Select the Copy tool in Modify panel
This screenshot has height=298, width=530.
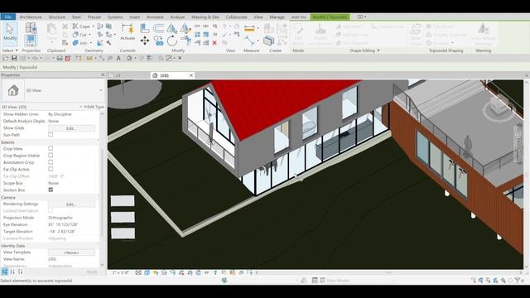point(158,41)
